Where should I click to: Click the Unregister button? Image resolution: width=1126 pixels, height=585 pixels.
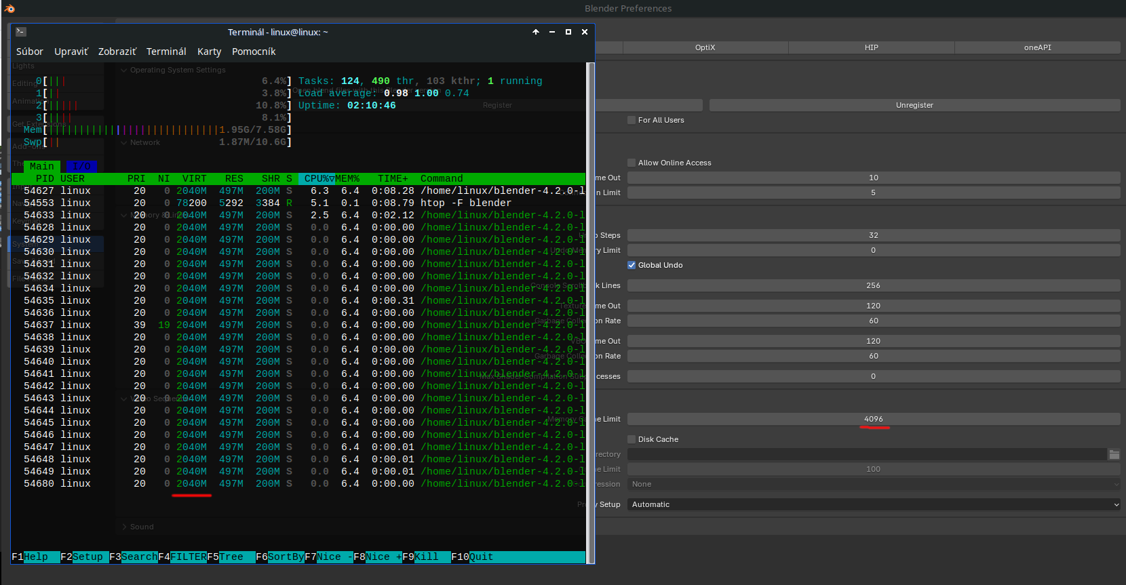pos(914,105)
